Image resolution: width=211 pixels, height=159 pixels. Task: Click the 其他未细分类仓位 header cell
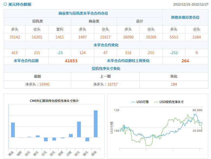click(x=185, y=17)
